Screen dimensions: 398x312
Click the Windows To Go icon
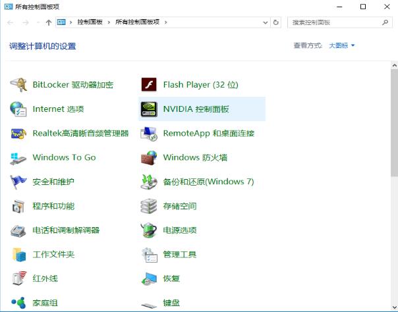click(18, 158)
